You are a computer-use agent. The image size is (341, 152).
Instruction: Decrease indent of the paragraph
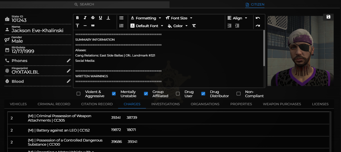tap(229, 26)
